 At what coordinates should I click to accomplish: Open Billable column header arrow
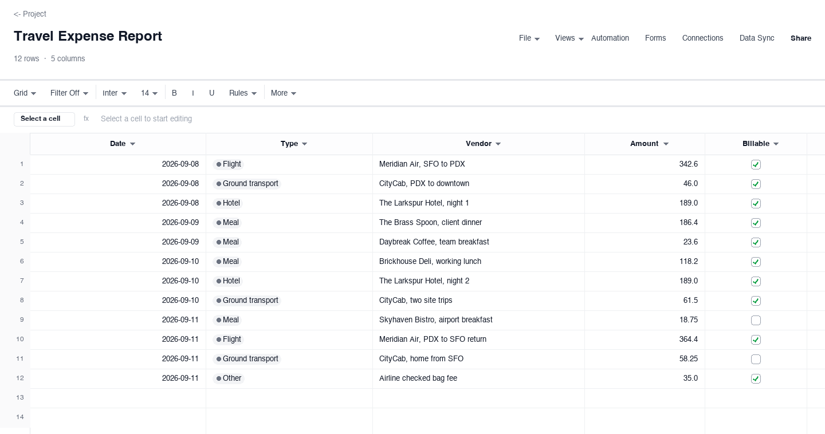tap(776, 144)
